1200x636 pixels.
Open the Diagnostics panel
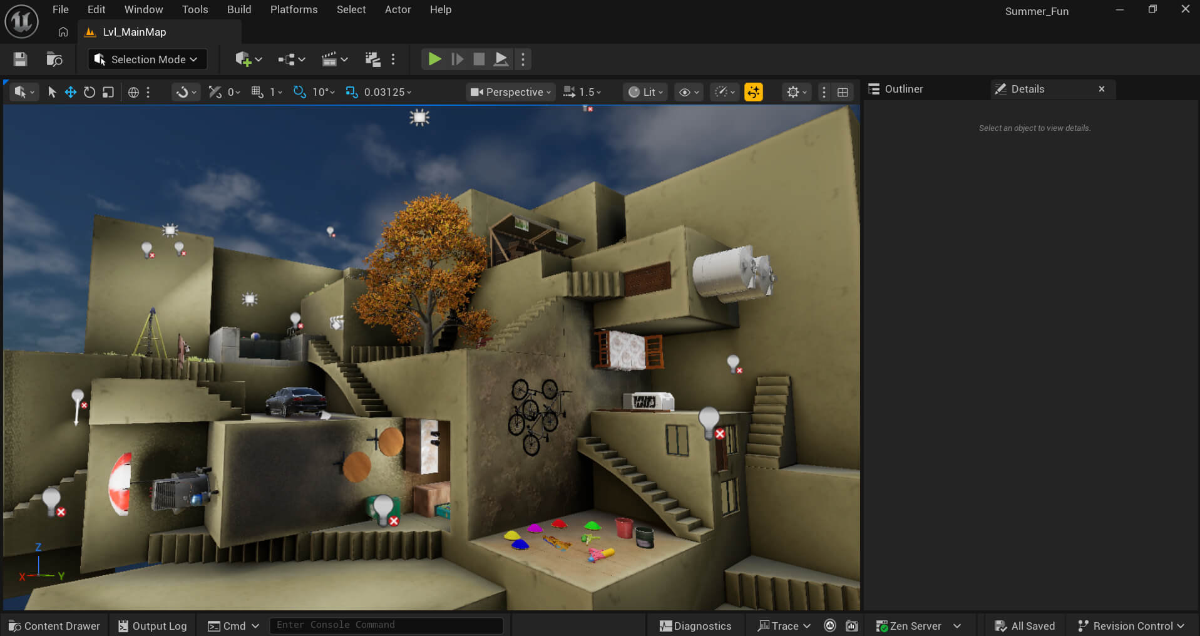pyautogui.click(x=695, y=626)
